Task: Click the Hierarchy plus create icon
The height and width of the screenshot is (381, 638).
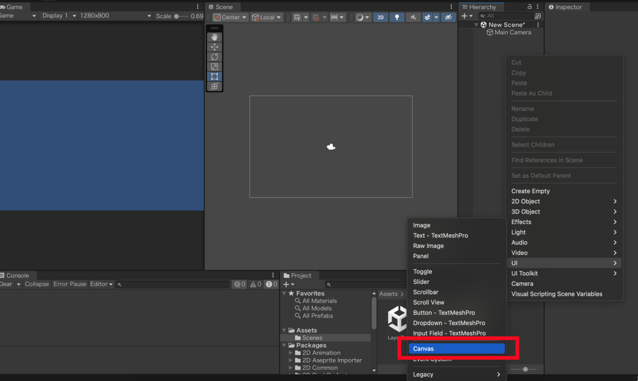Action: 464,16
